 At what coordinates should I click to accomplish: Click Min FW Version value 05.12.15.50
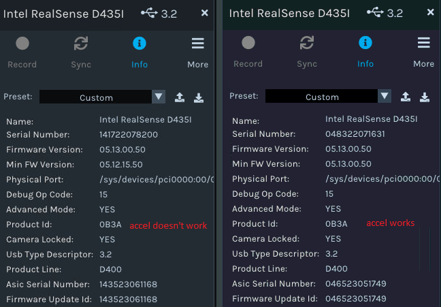point(121,164)
